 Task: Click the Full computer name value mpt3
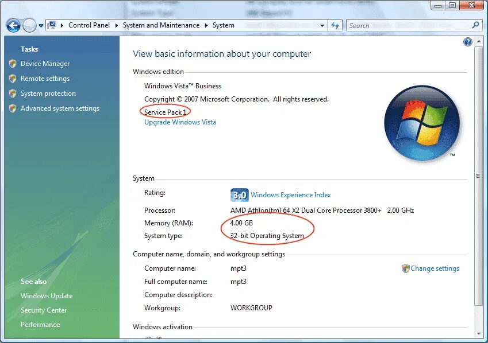[239, 282]
